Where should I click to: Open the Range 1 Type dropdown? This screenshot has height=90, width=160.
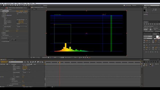[x=22, y=19]
